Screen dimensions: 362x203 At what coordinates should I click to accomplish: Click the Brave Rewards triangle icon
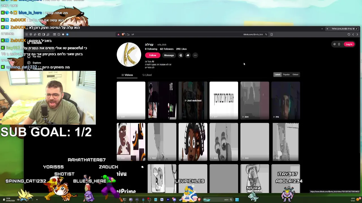pyautogui.click(x=118, y=34)
